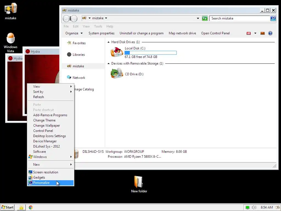Select DiLshad Sys - 2012 entry
The height and width of the screenshot is (211, 281).
tap(50, 146)
